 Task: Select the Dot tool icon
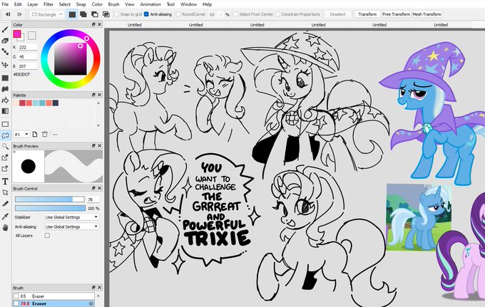pyautogui.click(x=5, y=51)
